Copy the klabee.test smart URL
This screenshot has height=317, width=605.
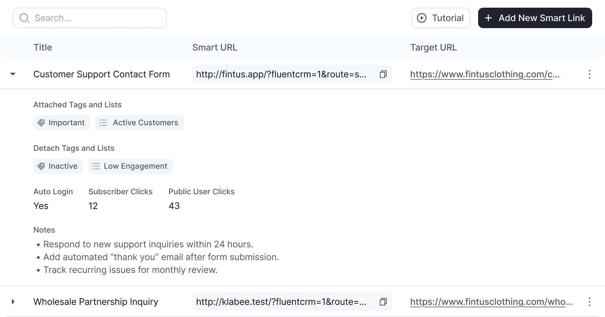pos(383,302)
